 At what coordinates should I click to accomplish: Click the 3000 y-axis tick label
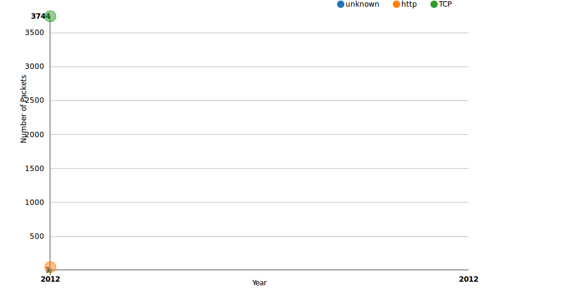tap(34, 67)
